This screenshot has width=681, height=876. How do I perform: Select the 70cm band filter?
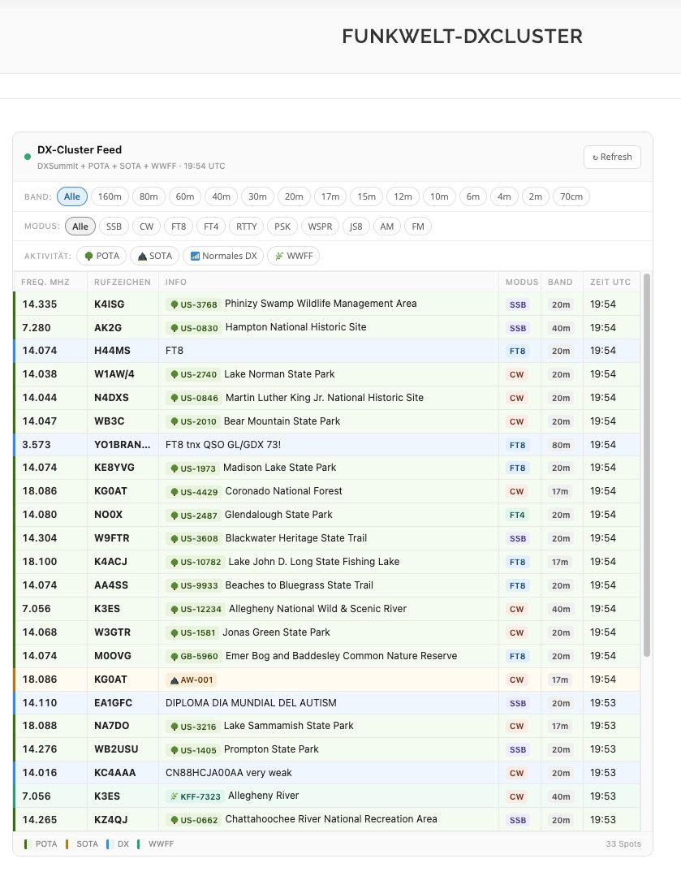[571, 196]
